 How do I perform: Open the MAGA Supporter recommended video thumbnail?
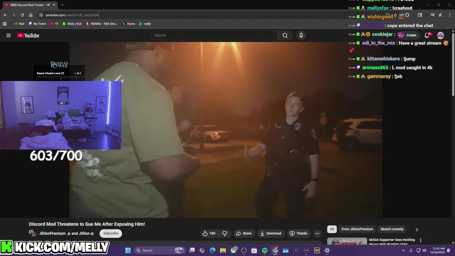347,242
